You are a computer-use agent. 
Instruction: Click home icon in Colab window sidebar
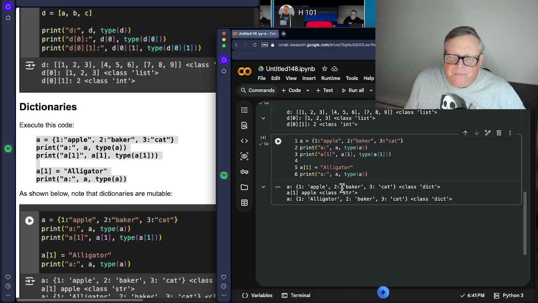[224, 60]
